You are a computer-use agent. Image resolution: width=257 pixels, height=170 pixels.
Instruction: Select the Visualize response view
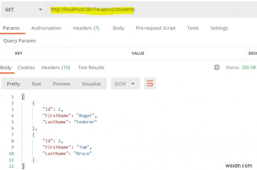coord(91,84)
